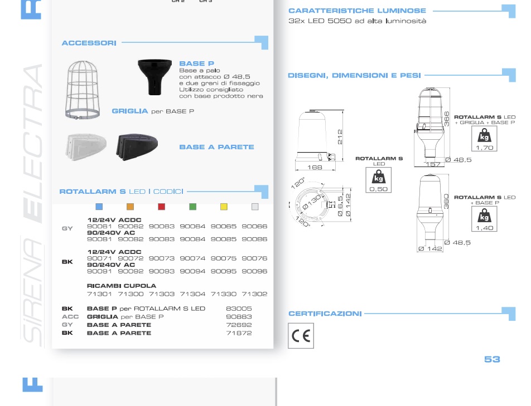Click the red color square in codes table
This screenshot has height=406, width=531.
coord(162,207)
